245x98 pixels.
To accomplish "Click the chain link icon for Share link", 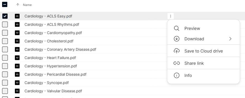I will [x=177, y=63].
